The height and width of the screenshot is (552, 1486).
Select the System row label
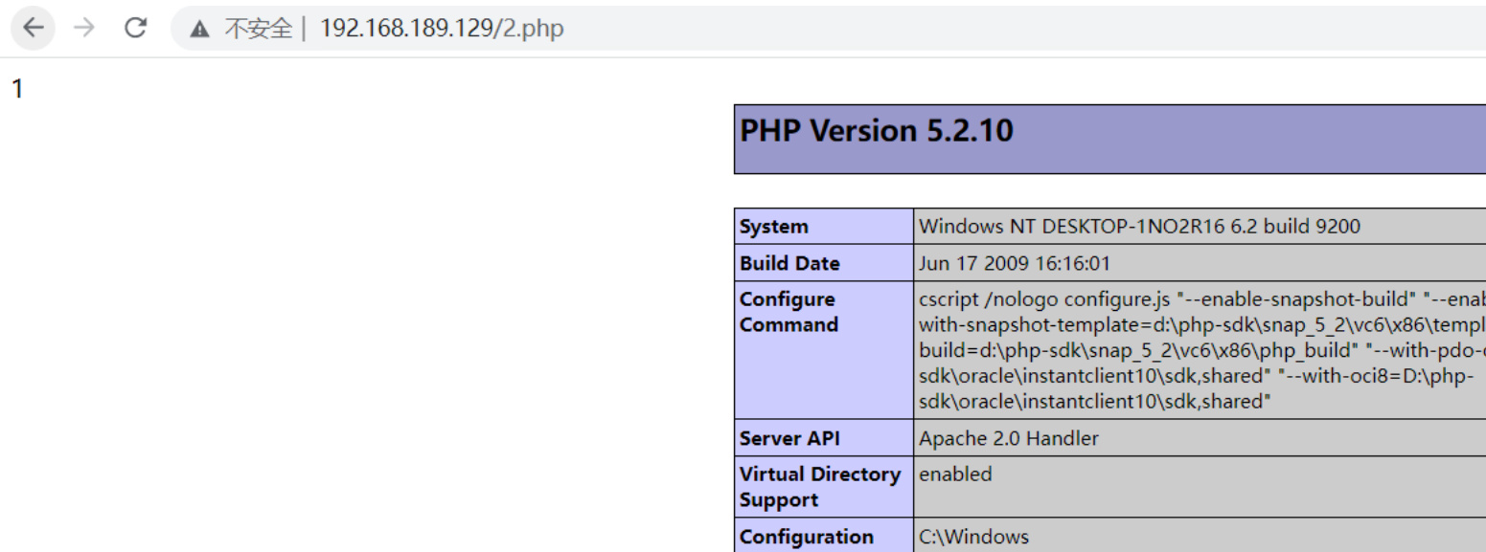773,228
